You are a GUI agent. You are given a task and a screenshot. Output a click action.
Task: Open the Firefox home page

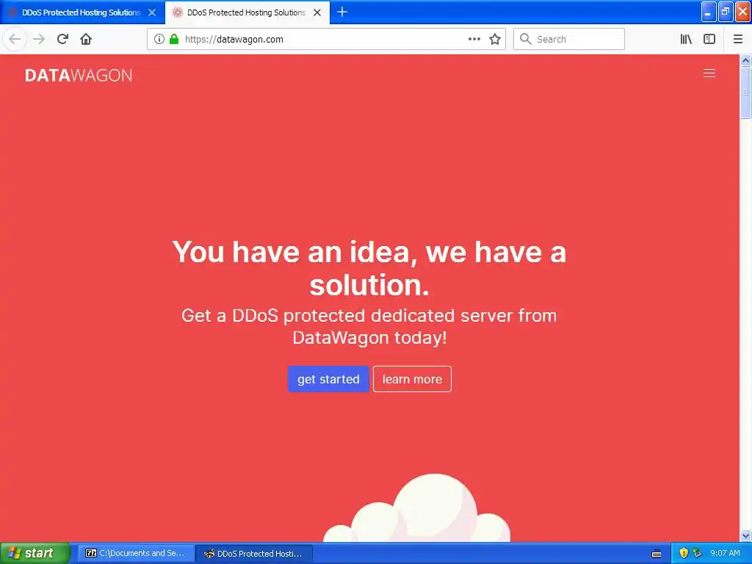click(x=86, y=39)
